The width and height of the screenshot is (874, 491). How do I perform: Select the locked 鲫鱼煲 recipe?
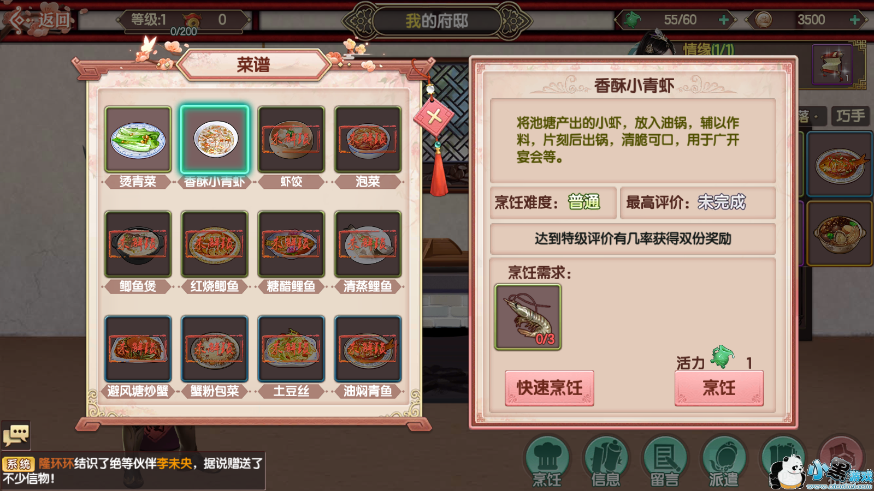point(138,244)
